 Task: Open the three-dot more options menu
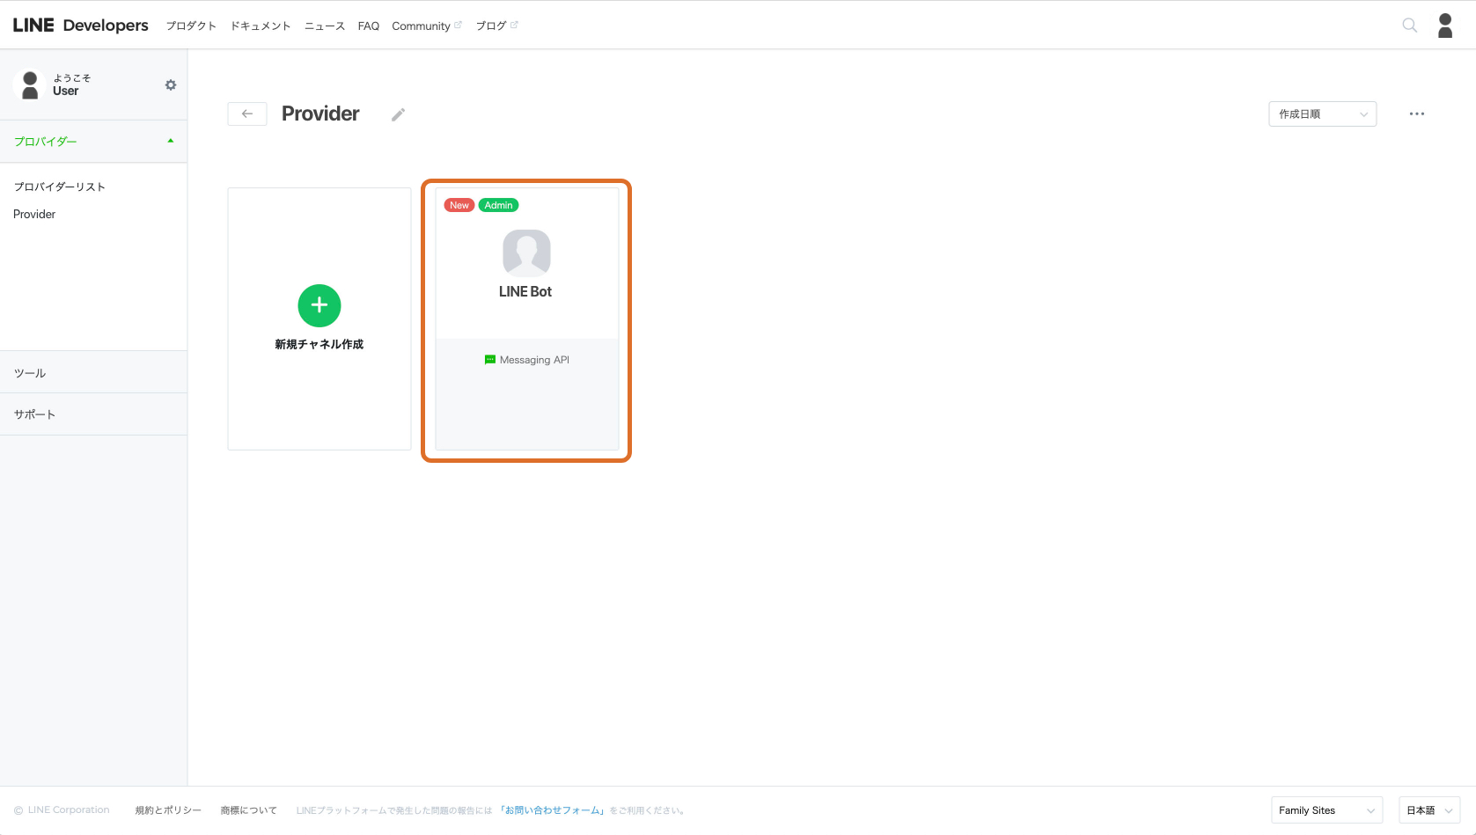click(1416, 114)
